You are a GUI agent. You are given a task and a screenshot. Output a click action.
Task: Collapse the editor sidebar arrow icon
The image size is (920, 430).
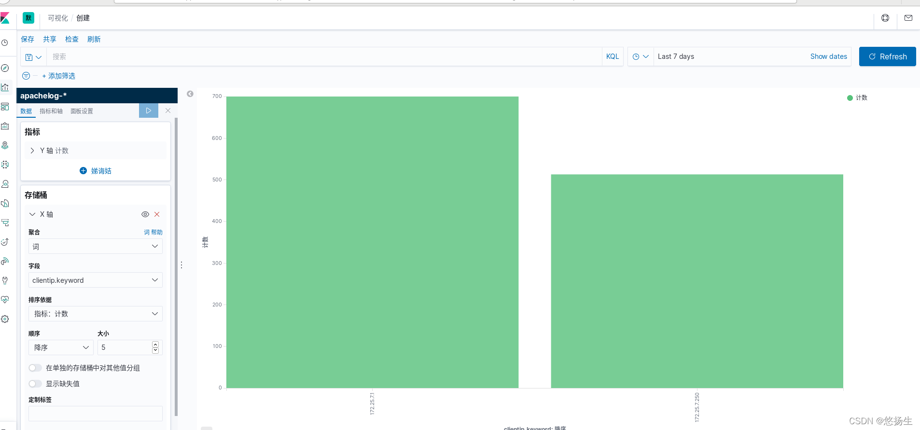tap(190, 94)
